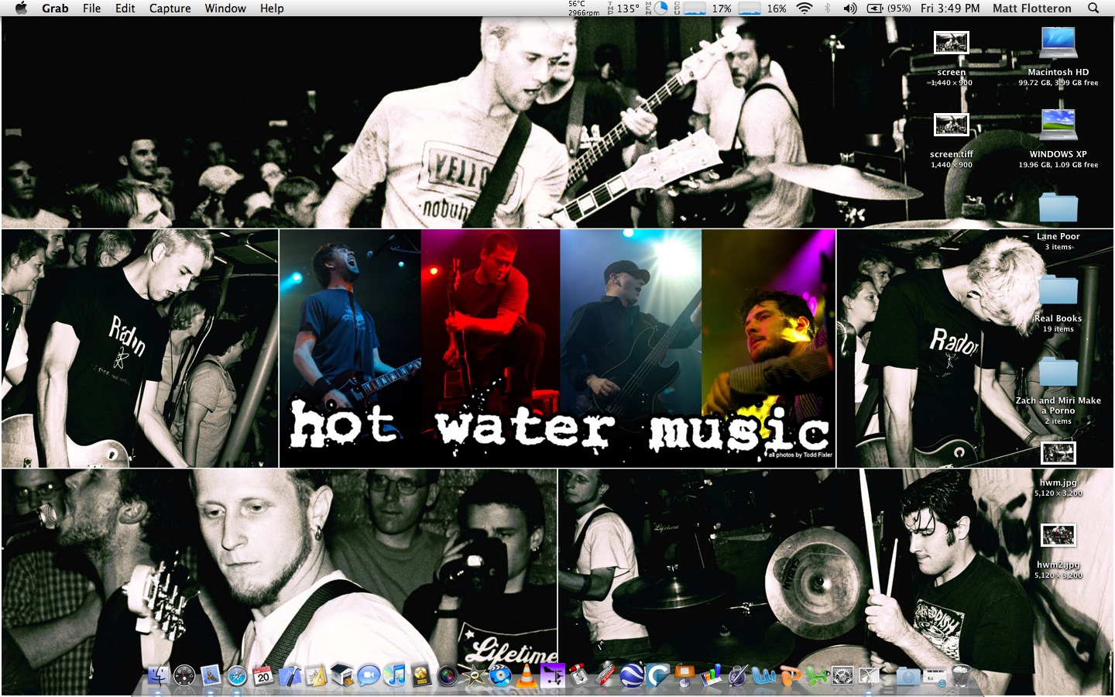Select the screen.tiff file thumbnail
The image size is (1115, 697).
[x=952, y=124]
